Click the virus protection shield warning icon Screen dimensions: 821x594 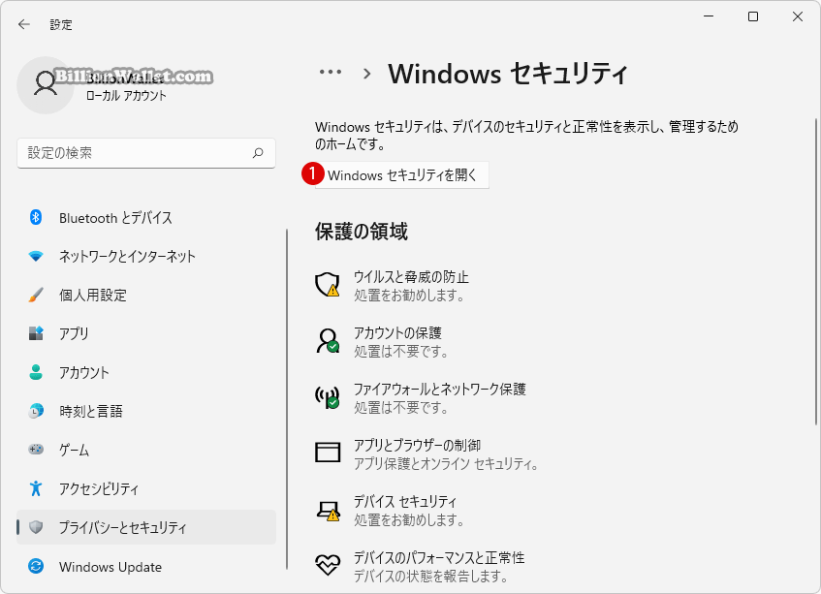point(328,285)
